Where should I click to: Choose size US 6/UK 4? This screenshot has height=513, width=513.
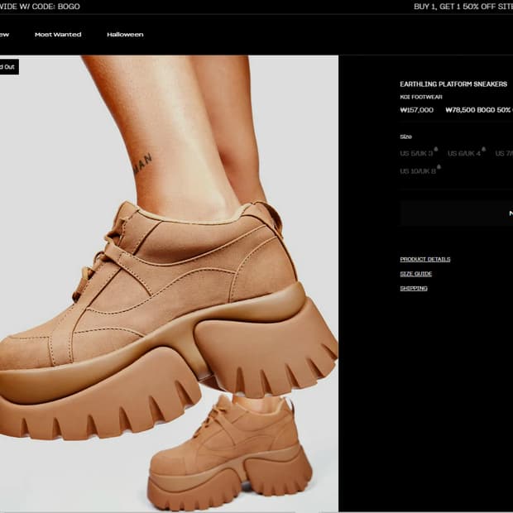(x=463, y=154)
